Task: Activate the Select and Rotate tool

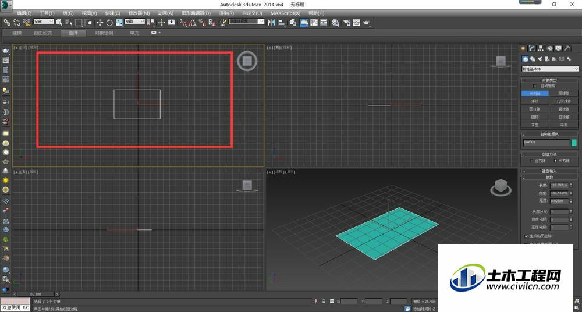Action: point(109,23)
